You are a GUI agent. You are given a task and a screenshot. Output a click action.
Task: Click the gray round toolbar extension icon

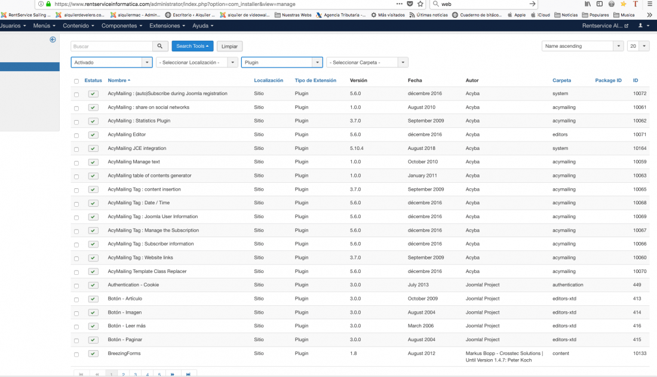(x=612, y=4)
